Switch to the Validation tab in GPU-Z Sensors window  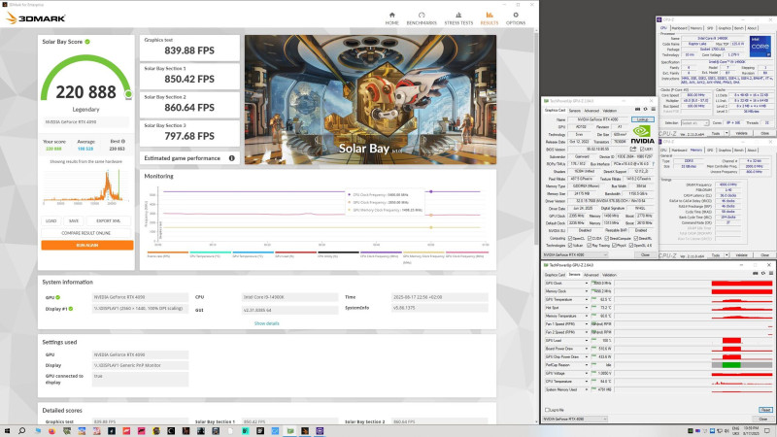pos(610,275)
